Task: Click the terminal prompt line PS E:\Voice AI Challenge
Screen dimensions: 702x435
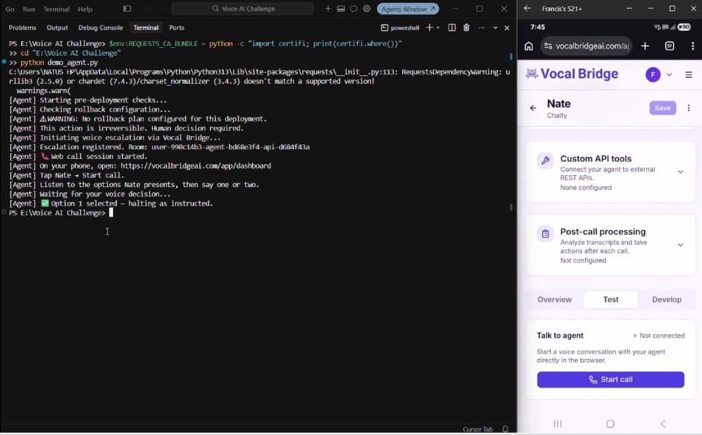Action: [58, 212]
